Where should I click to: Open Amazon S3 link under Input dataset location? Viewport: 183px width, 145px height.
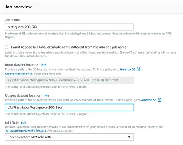127,69
